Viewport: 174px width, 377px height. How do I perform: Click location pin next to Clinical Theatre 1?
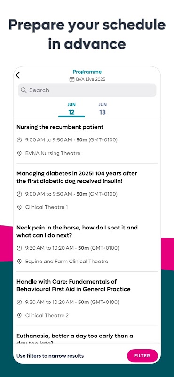tap(19, 207)
